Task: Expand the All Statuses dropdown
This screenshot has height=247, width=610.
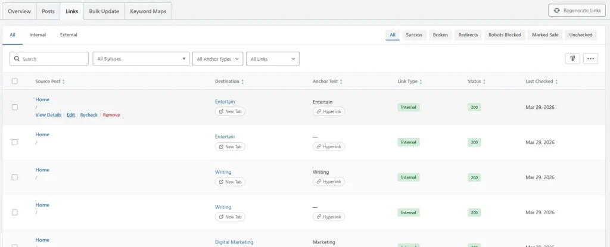Action: 141,59
